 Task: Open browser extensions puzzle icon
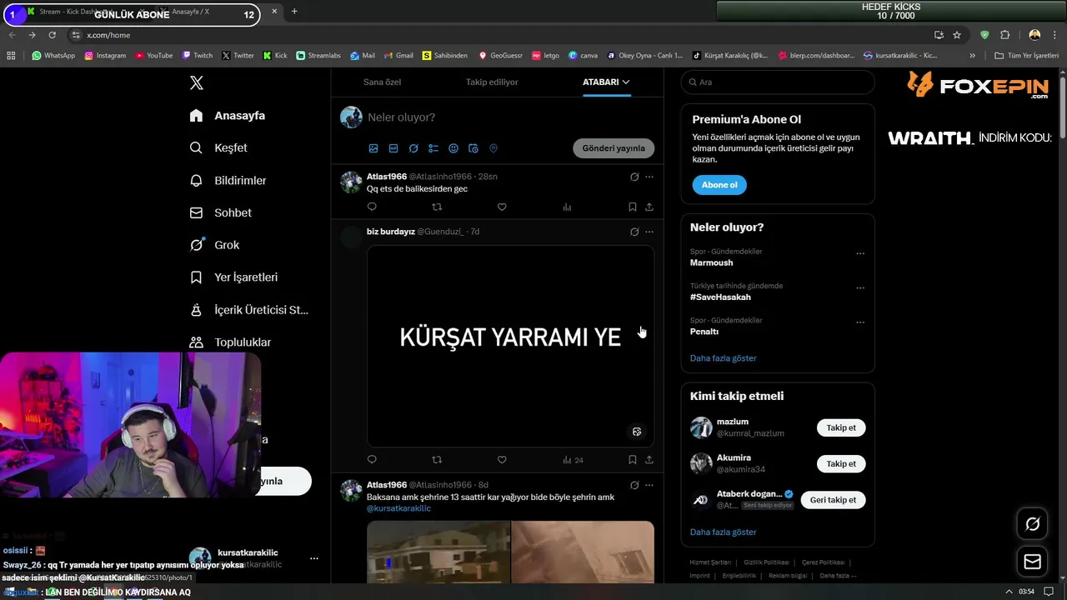coord(1004,35)
